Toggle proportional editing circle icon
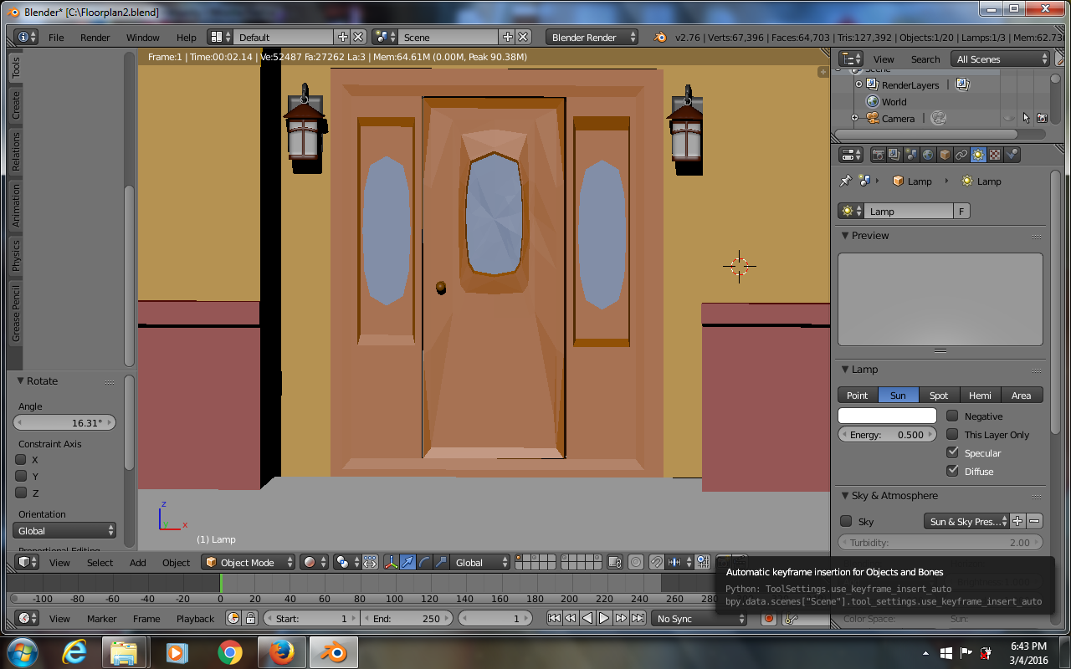 point(636,563)
